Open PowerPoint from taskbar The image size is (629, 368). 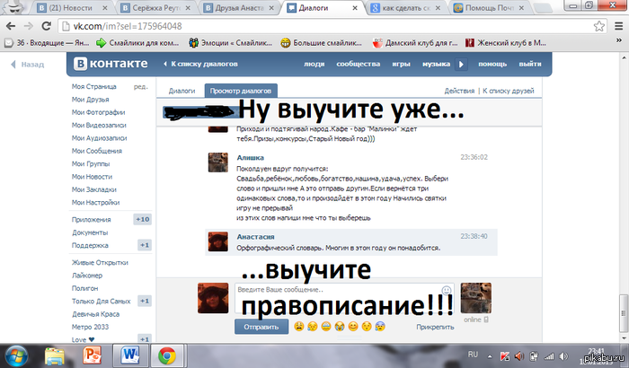pos(92,356)
